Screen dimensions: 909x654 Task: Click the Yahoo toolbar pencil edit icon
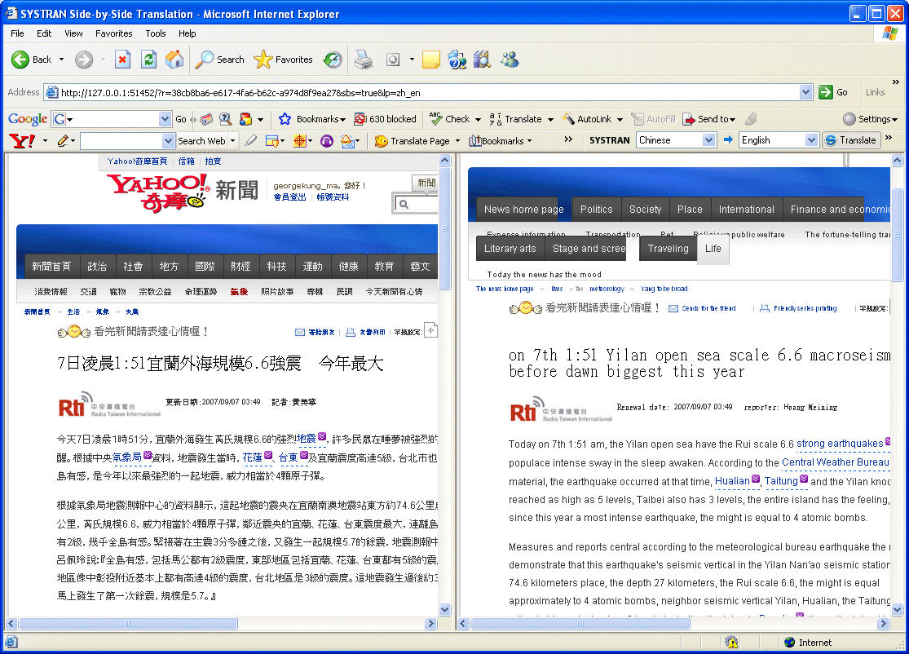coord(64,140)
